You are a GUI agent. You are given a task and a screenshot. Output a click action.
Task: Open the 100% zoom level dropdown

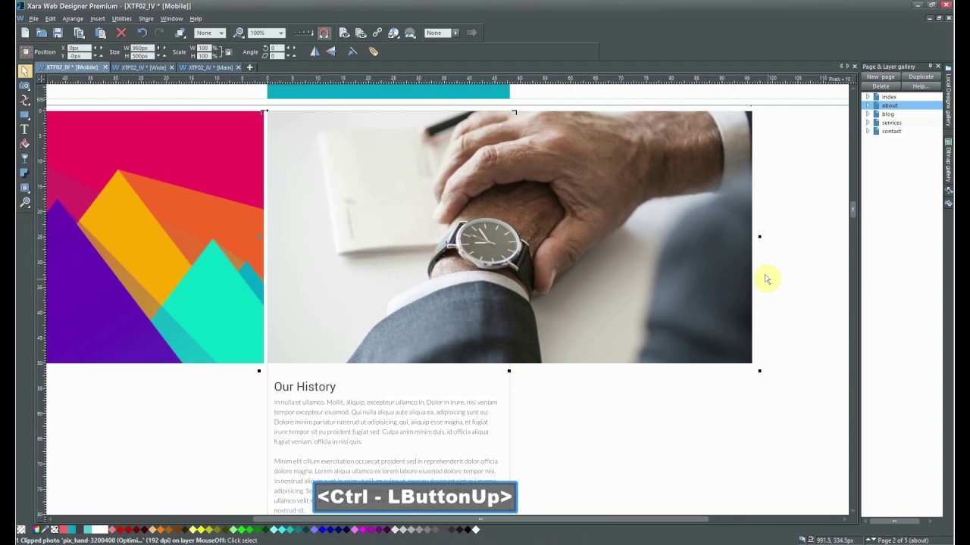[280, 33]
